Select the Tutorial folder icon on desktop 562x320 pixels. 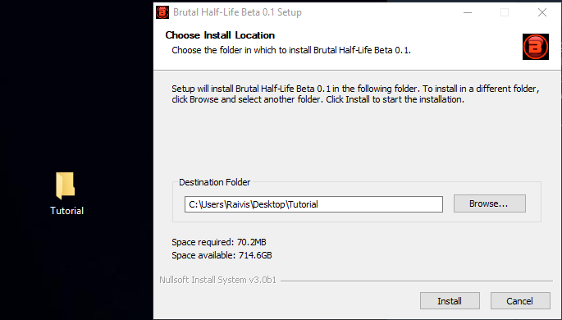click(x=66, y=185)
